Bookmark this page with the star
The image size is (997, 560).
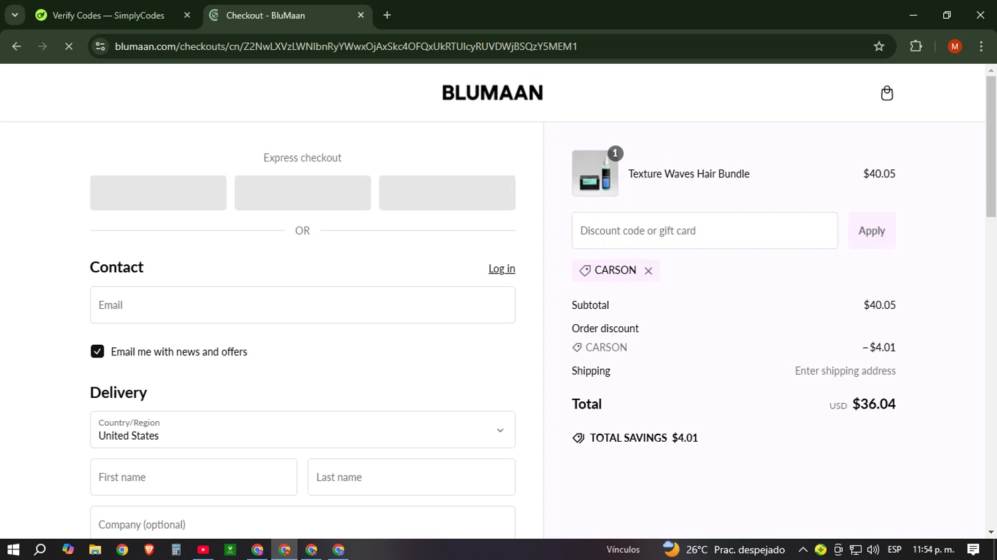[879, 47]
